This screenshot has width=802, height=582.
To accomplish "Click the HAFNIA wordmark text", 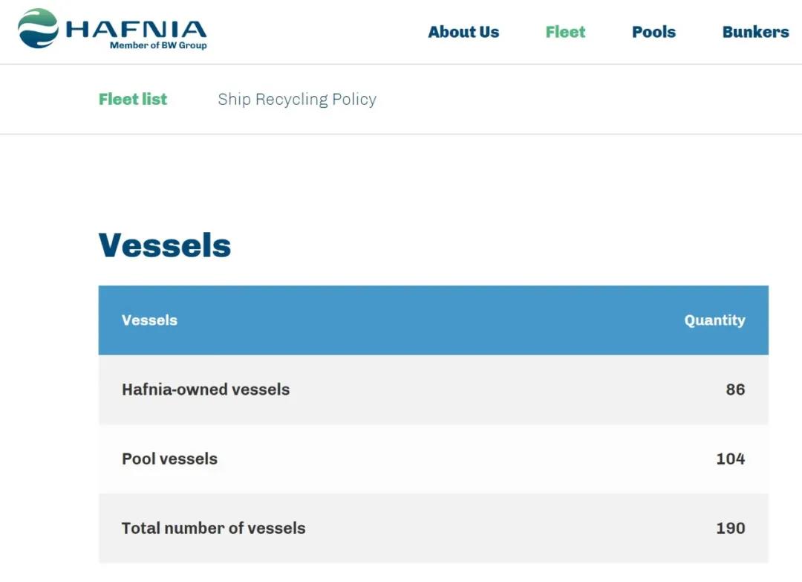I will point(136,29).
